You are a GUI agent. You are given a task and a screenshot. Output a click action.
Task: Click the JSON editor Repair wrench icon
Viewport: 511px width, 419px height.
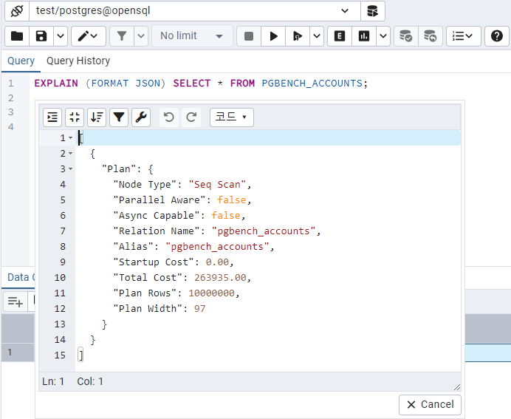click(141, 117)
